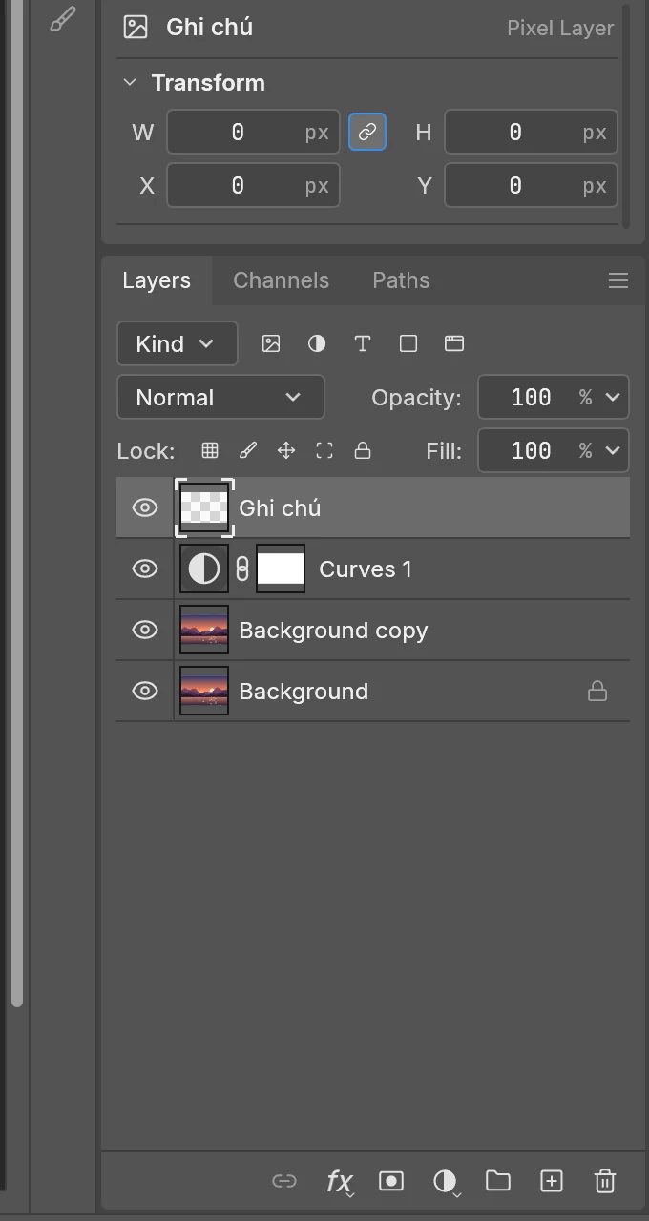Open the Normal blend mode dropdown
Viewport: 649px width, 1221px height.
point(220,397)
